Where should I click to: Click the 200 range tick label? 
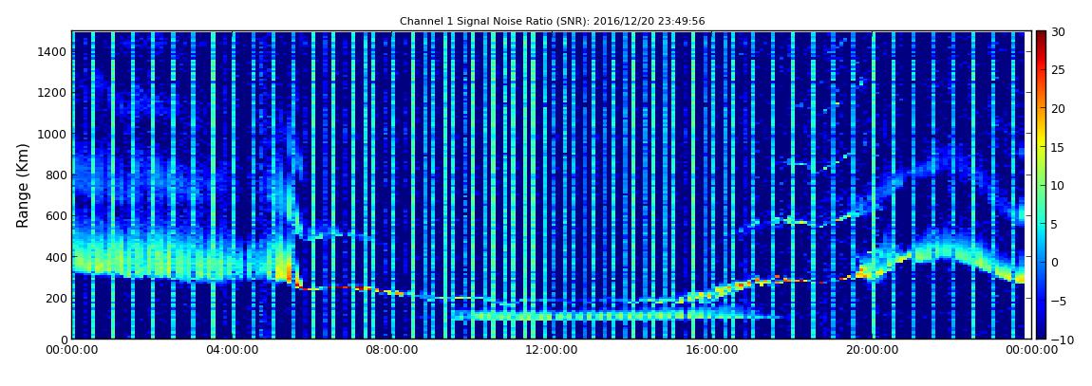coord(56,298)
